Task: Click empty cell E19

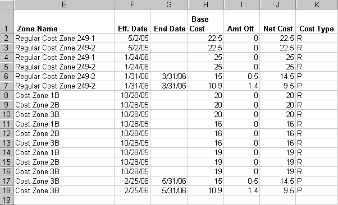Action: click(x=64, y=200)
